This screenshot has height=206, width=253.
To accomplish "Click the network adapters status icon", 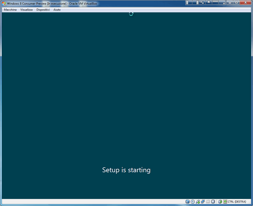I will click(x=203, y=202).
